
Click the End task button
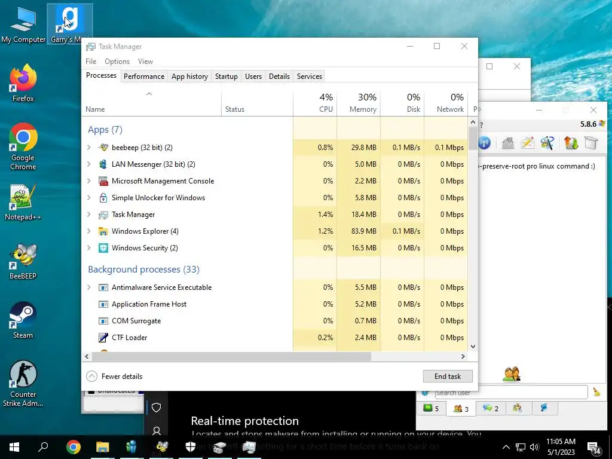(448, 377)
